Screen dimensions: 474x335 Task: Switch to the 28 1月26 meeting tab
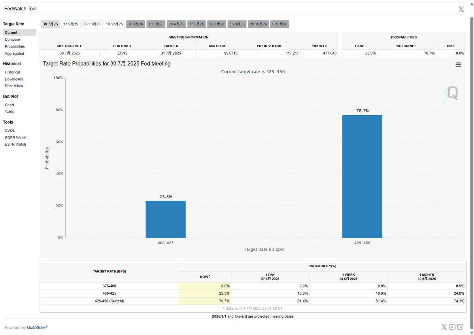(x=136, y=24)
